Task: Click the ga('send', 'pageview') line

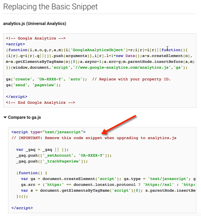Action: tap(29, 85)
